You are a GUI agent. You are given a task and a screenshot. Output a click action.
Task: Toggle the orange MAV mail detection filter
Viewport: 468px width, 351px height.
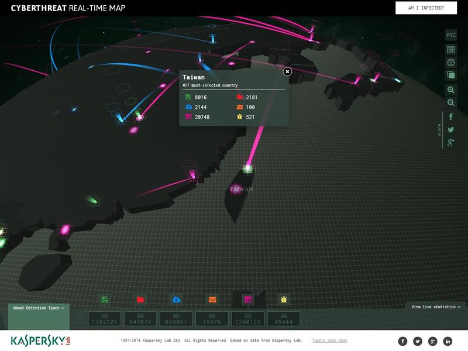tap(212, 300)
